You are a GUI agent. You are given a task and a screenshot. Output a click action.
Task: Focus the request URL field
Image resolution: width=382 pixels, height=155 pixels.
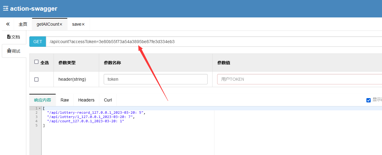tap(214, 42)
